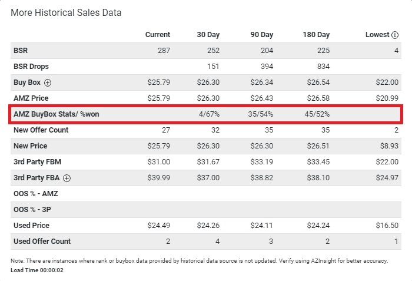Click the New Offer Count row label
Screen dimensions: 412x281
[42, 130]
